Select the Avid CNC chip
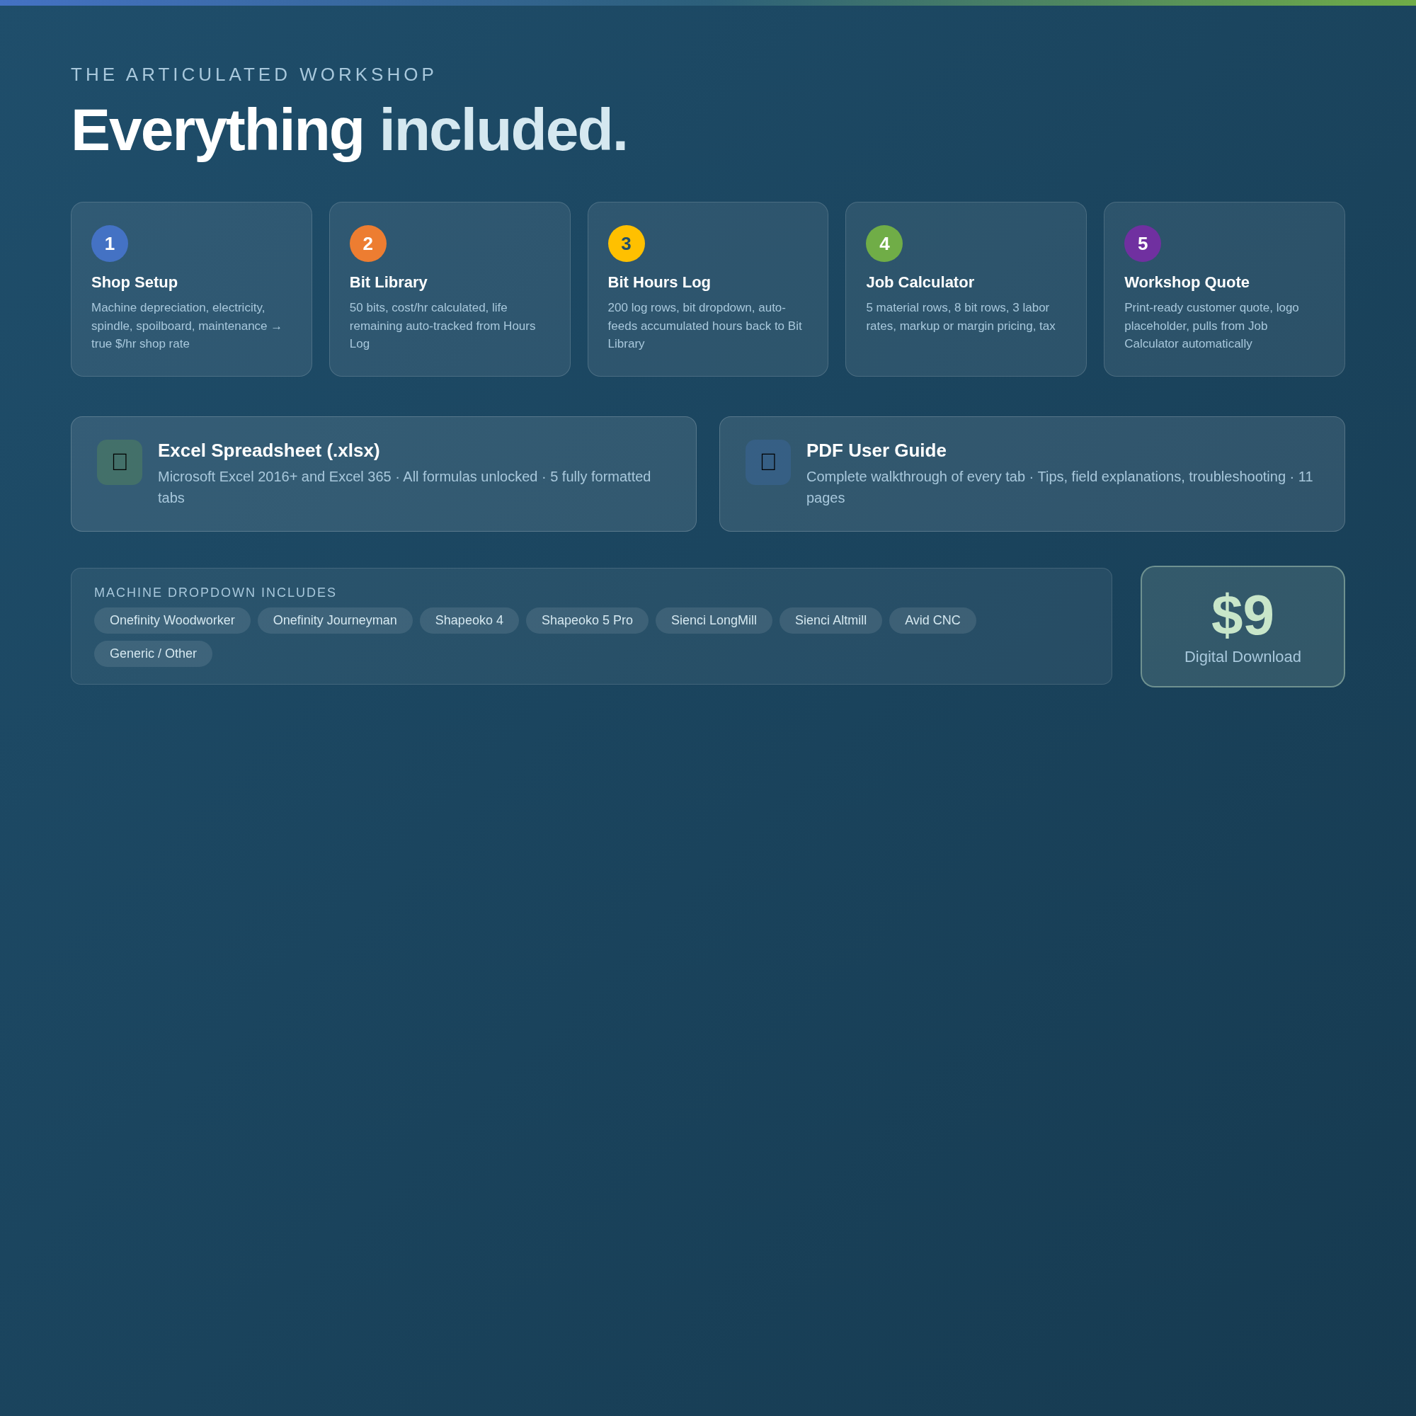 pos(932,620)
